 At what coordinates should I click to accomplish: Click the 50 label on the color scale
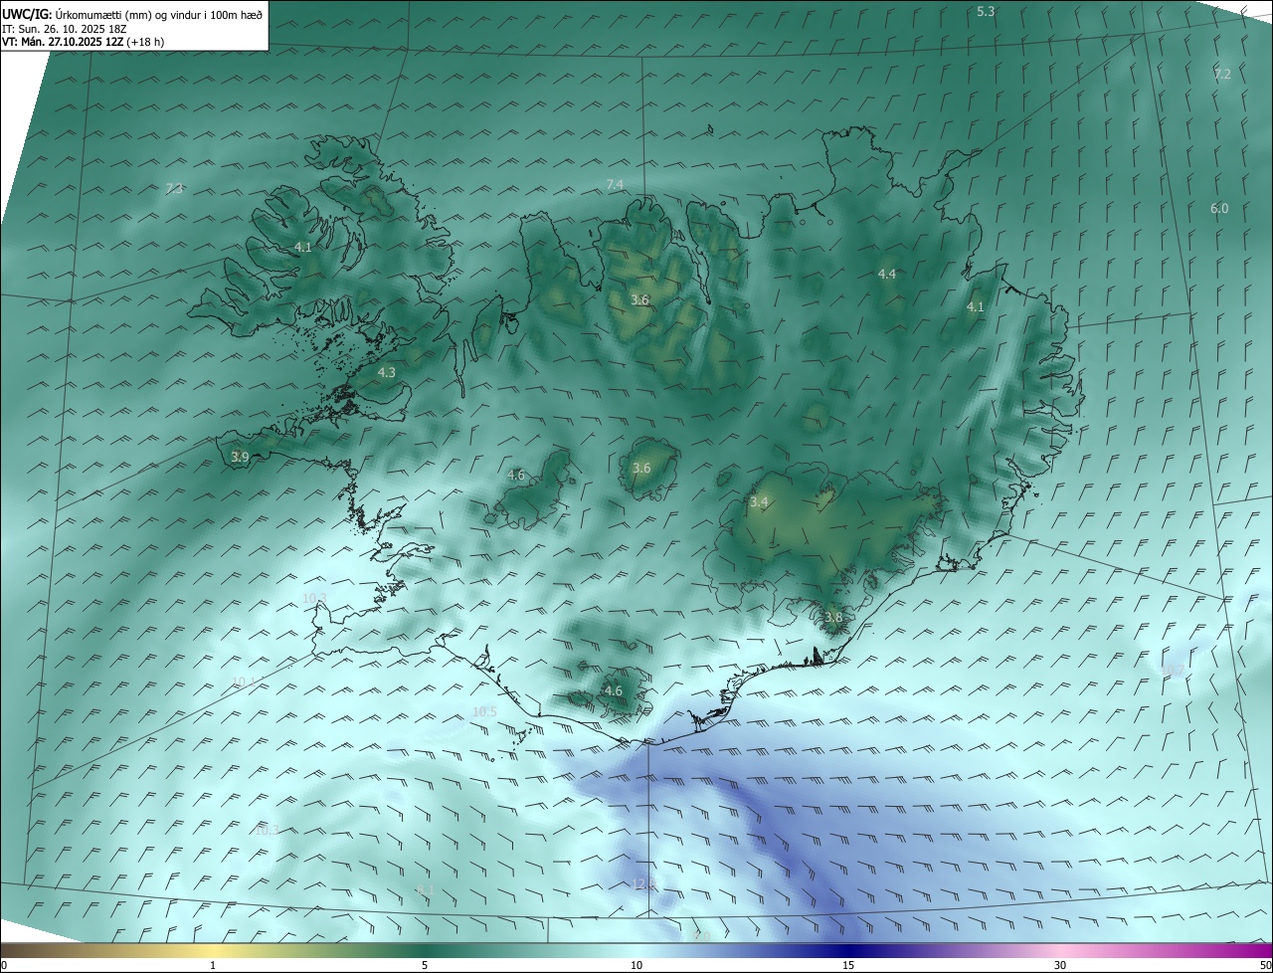[1265, 965]
